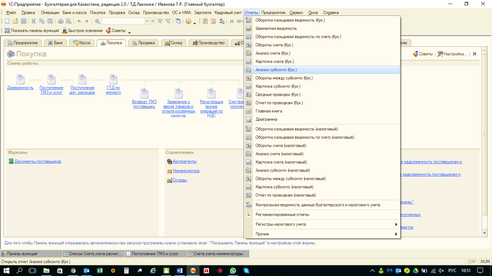The width and height of the screenshot is (492, 276).
Task: Switch to the Продажа tab
Action: tap(143, 43)
